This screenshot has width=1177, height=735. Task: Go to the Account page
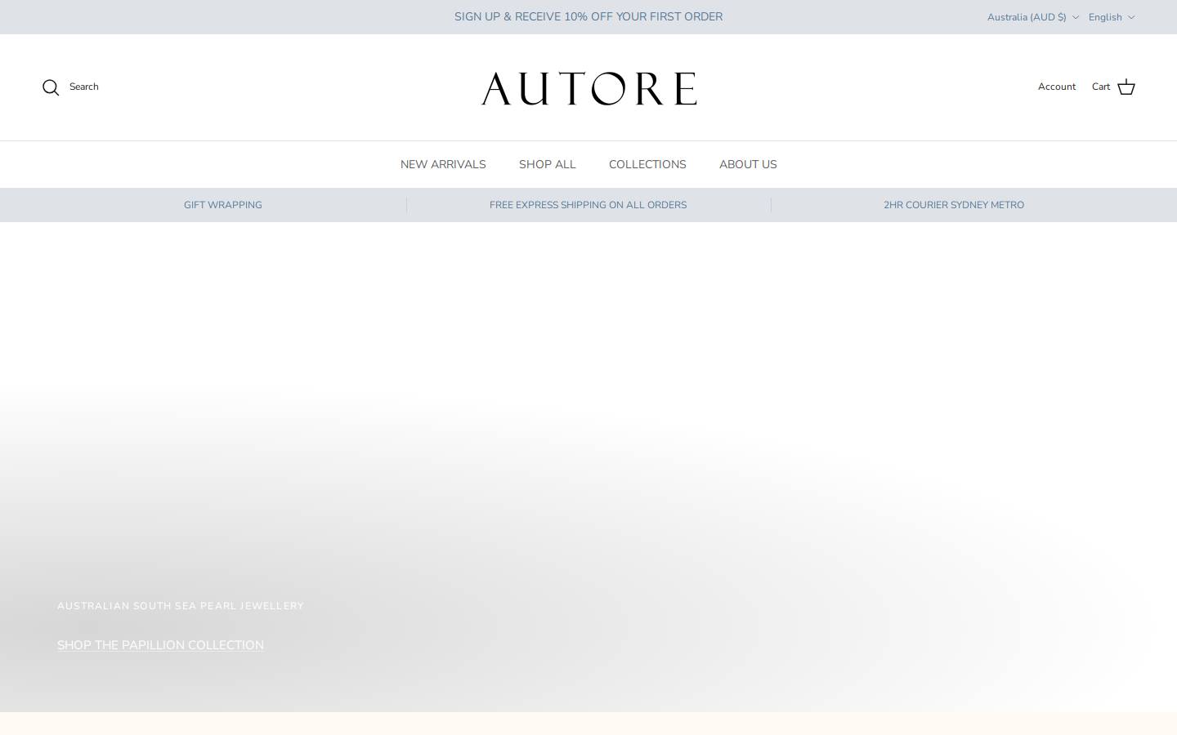pyautogui.click(x=1057, y=87)
